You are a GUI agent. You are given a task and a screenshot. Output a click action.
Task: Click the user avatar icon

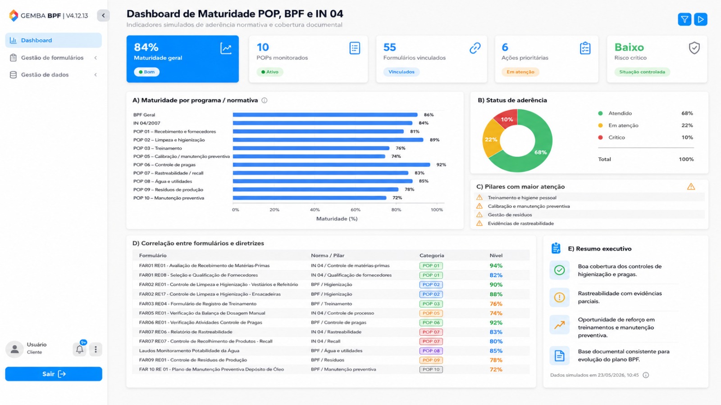click(x=14, y=349)
